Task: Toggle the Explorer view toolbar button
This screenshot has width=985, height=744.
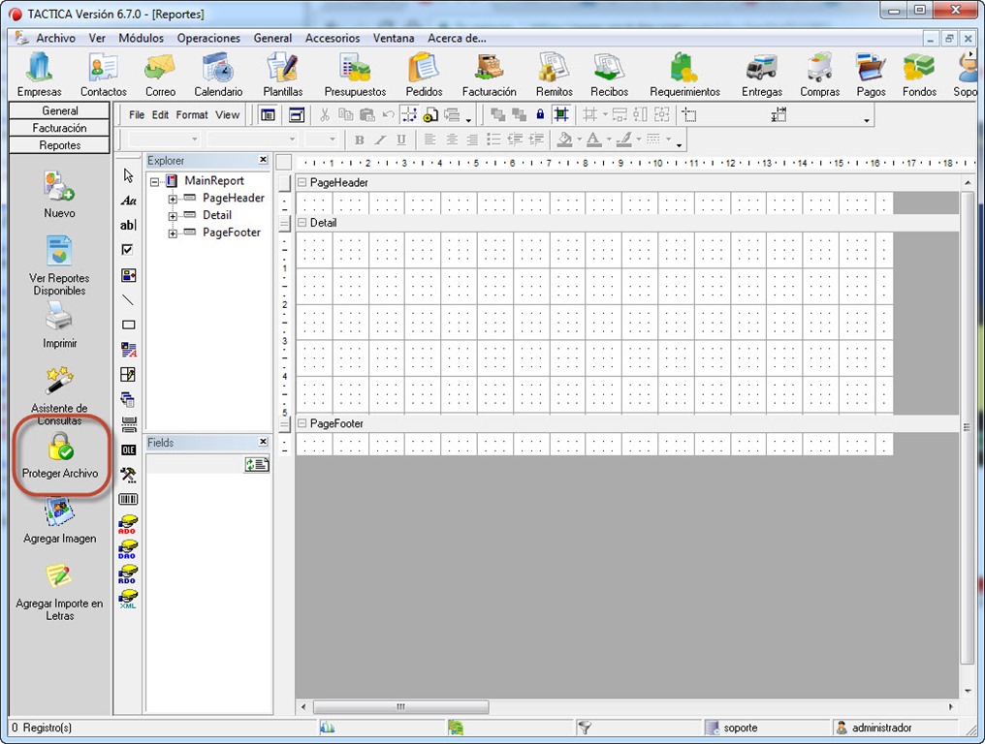Action: point(269,115)
